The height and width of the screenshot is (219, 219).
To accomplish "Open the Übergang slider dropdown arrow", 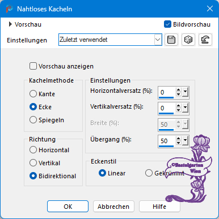I will (x=185, y=141).
